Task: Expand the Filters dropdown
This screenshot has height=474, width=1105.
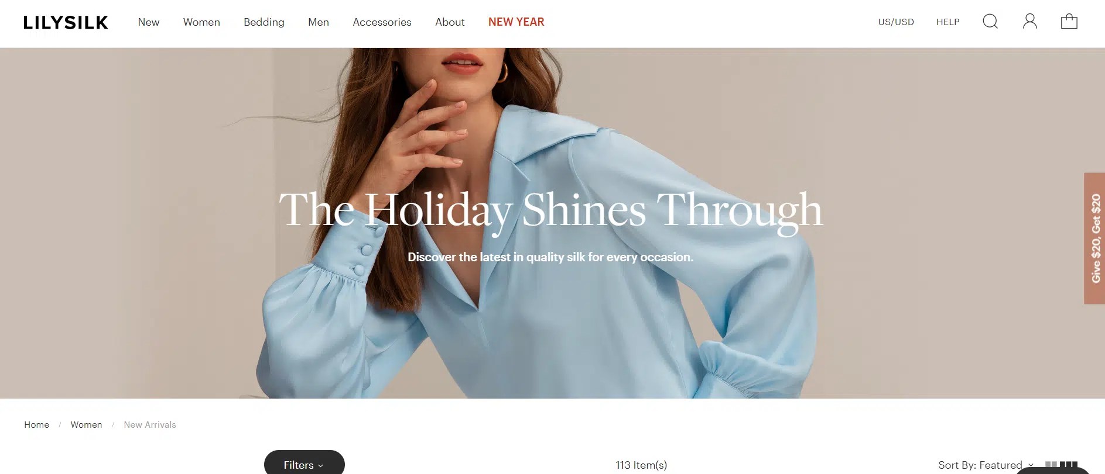Action: pyautogui.click(x=304, y=465)
